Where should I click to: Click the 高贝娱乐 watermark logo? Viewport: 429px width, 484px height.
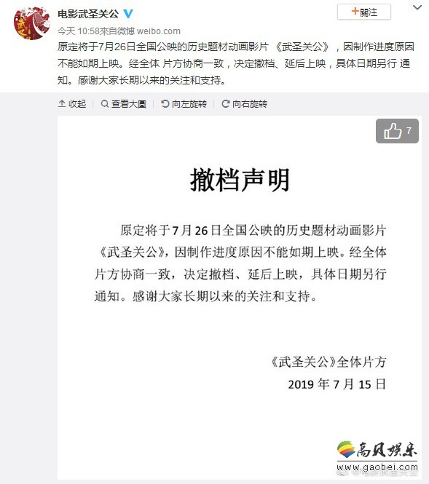[x=377, y=450]
